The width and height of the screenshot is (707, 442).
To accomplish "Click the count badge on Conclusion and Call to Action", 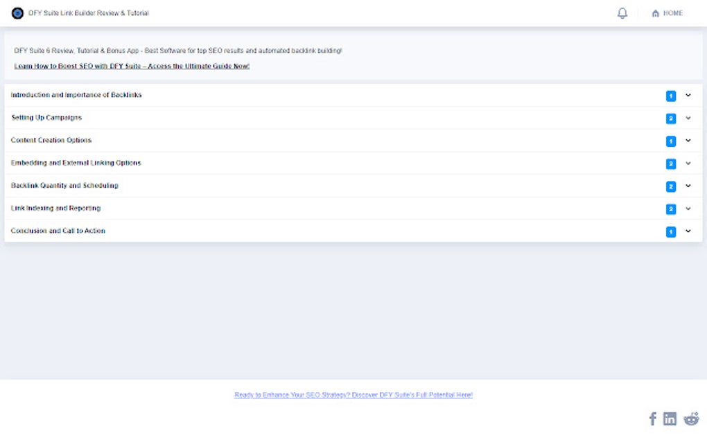I will (x=671, y=231).
